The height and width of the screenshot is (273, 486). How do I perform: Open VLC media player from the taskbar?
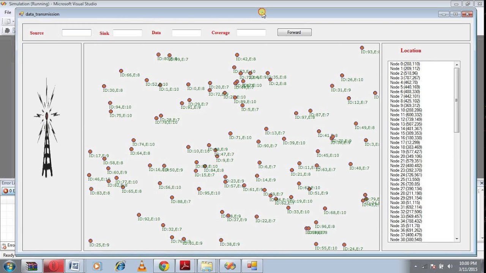tap(142, 266)
